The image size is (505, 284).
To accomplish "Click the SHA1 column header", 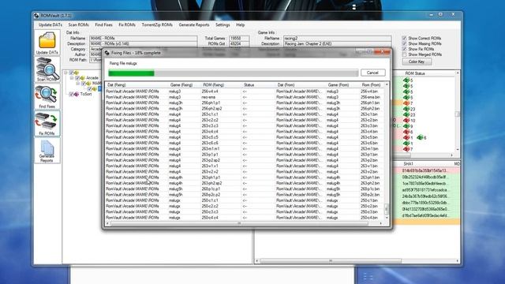I will [x=409, y=164].
